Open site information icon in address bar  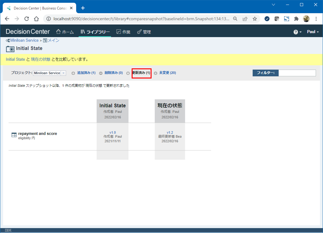[49, 19]
